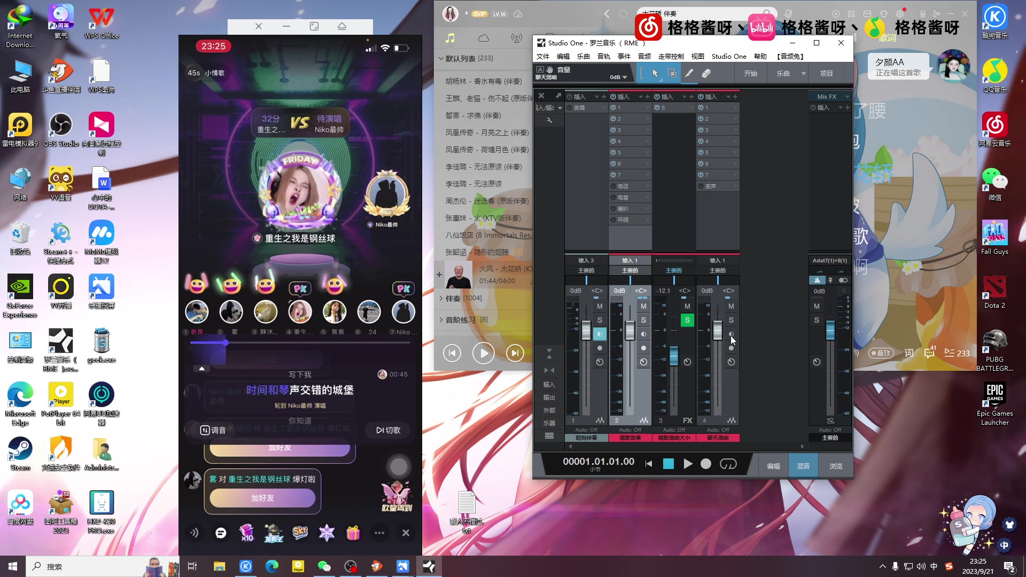1026x577 pixels.
Task: Enable the 电话 insert power button
Action: coord(613,186)
